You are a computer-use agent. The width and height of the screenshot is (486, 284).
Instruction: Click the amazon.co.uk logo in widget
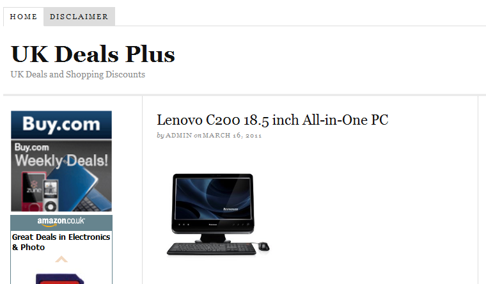point(61,221)
